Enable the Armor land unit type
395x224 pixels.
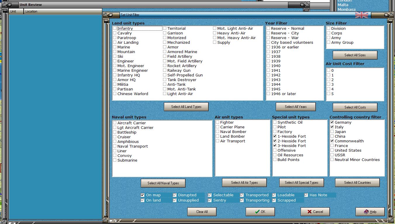click(x=165, y=47)
